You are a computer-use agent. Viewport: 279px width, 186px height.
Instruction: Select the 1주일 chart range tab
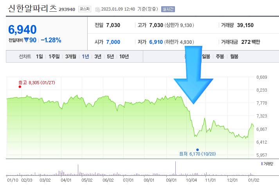(54, 57)
